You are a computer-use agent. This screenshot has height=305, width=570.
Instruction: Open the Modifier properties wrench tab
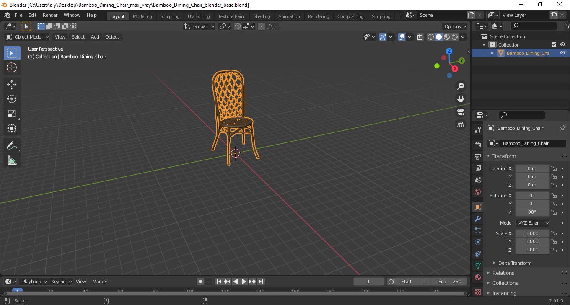pos(478,219)
